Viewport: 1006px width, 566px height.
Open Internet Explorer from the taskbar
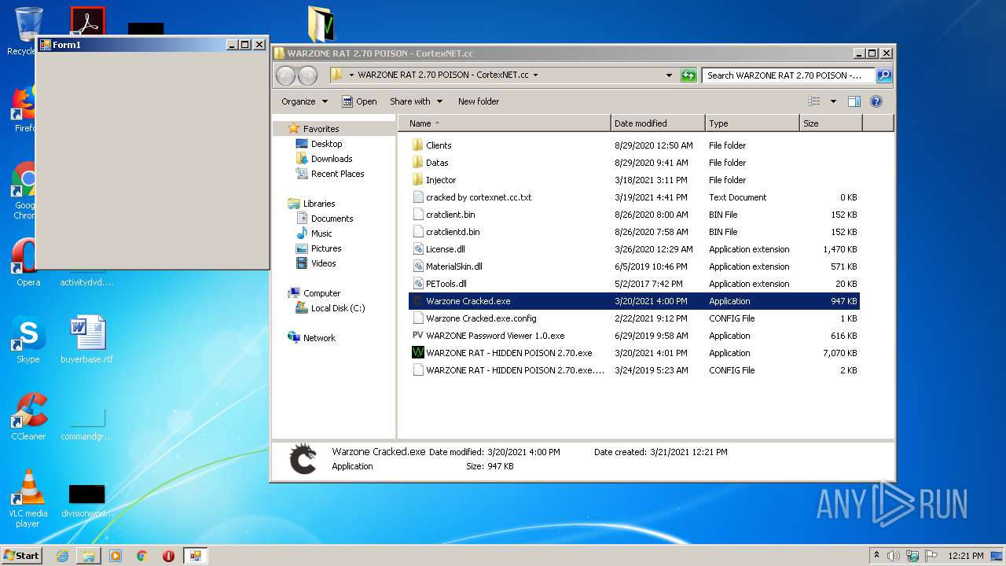click(x=62, y=556)
